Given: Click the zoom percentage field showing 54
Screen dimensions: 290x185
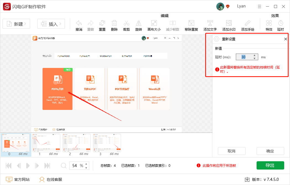Looking at the screenshot, I should [79, 166].
